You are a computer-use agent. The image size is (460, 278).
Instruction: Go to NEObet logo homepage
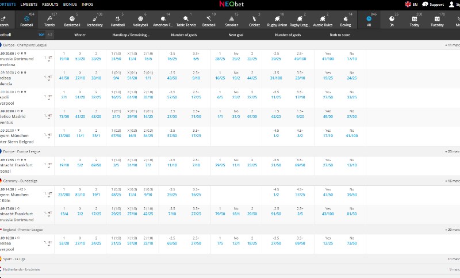tap(232, 4)
